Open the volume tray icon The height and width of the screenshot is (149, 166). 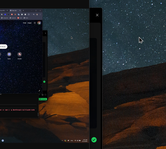point(77,141)
